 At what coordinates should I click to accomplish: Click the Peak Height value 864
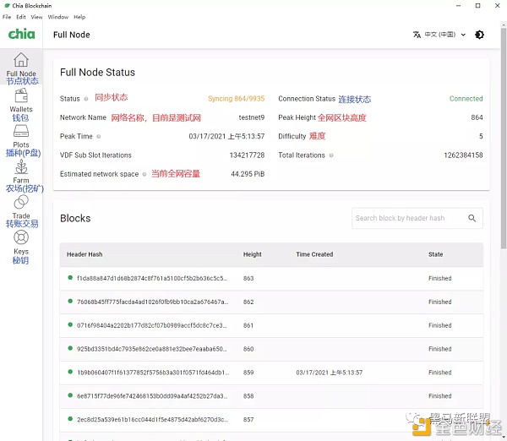[477, 117]
